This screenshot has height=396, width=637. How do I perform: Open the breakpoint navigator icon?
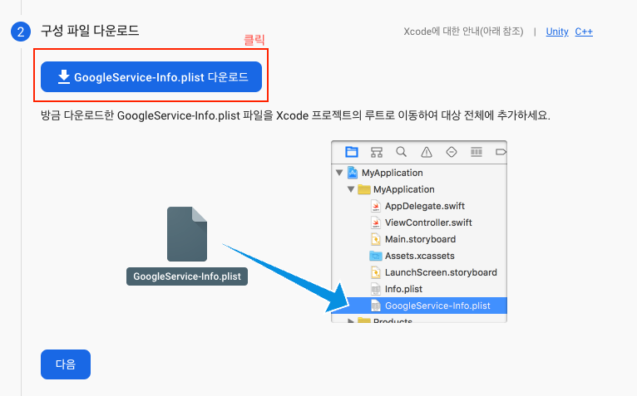tap(501, 152)
